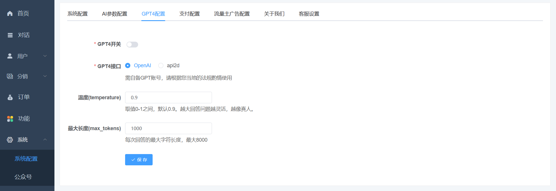Click the text 用户 in the sidebar
This screenshot has width=556, height=191.
point(23,56)
